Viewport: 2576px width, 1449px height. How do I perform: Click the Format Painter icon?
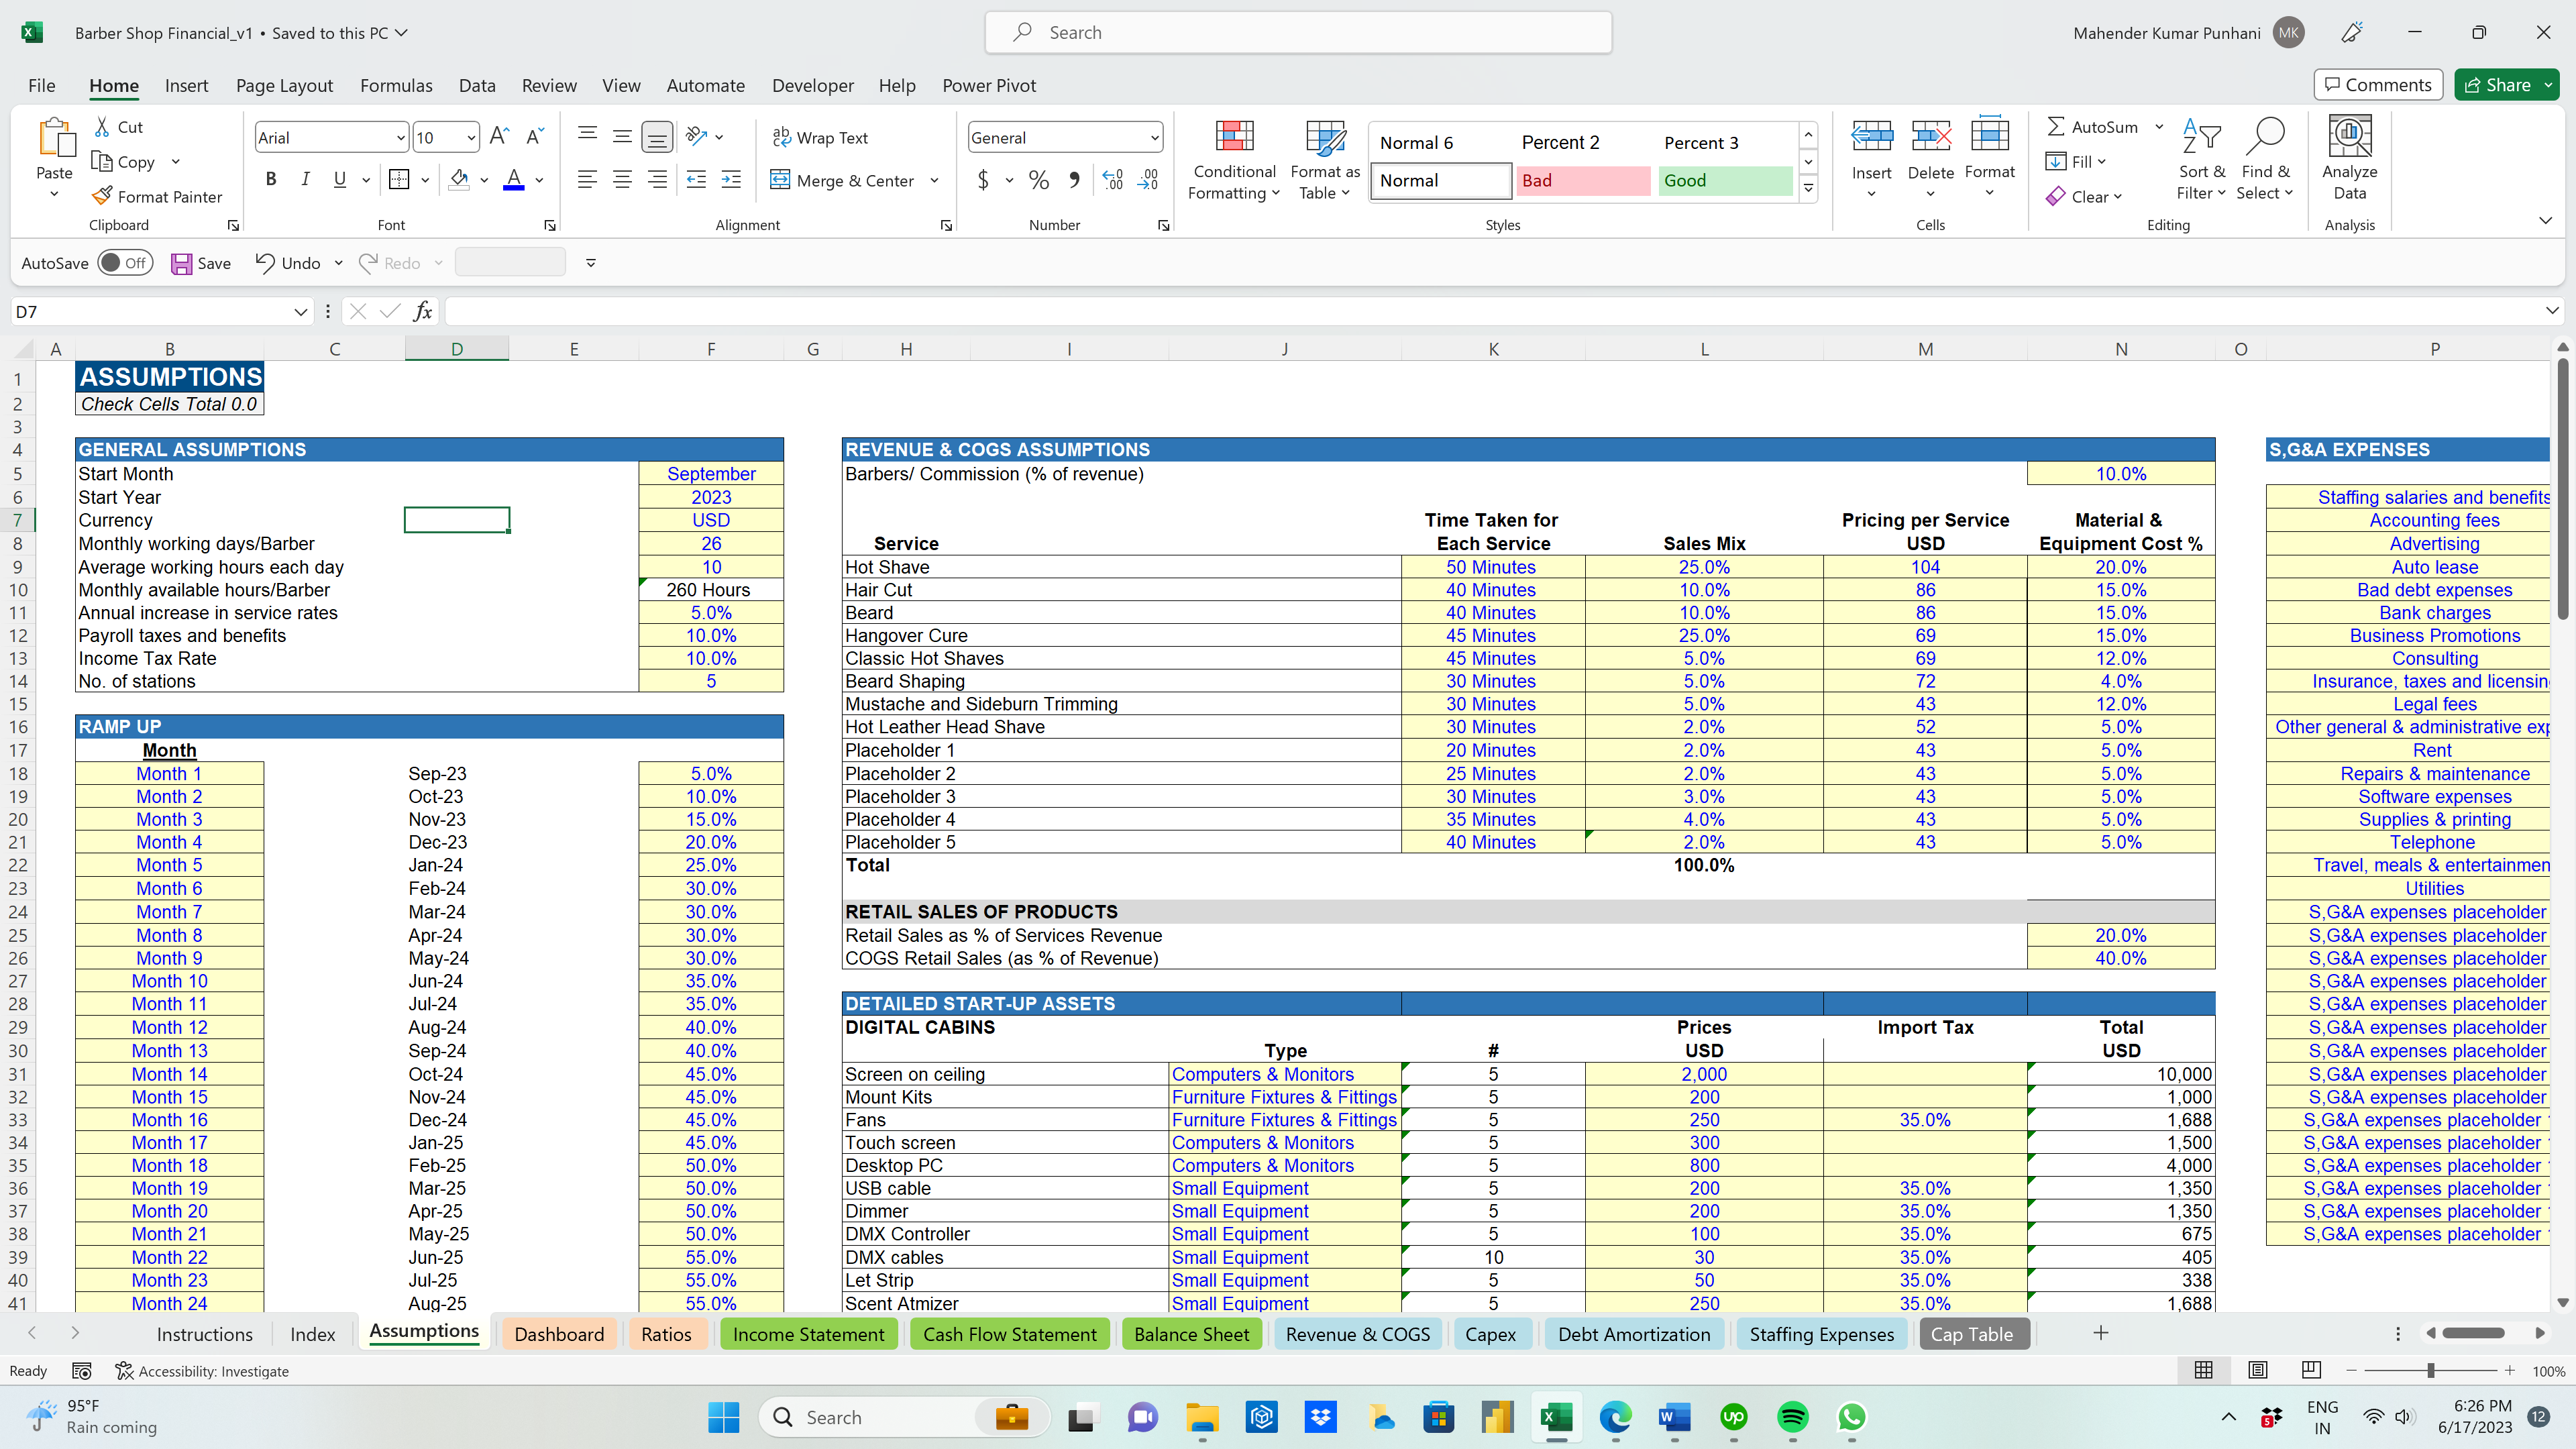pos(102,196)
